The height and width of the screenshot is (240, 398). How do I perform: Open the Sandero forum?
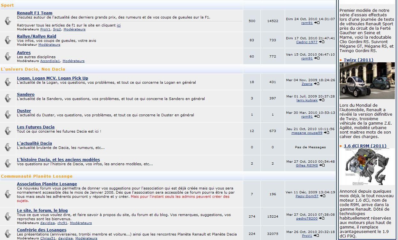[x=26, y=95]
